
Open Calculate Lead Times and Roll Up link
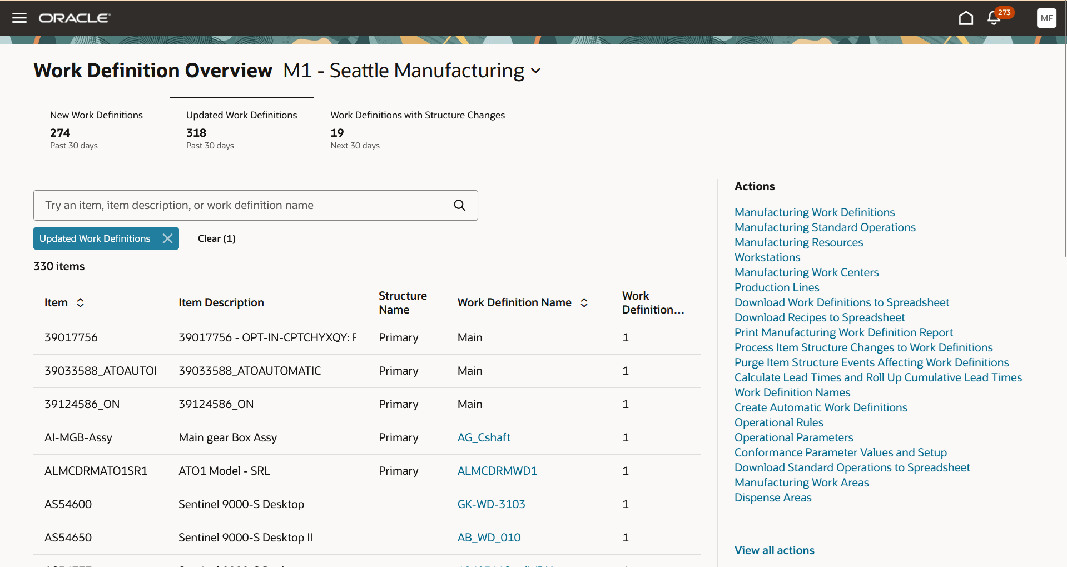tap(878, 377)
